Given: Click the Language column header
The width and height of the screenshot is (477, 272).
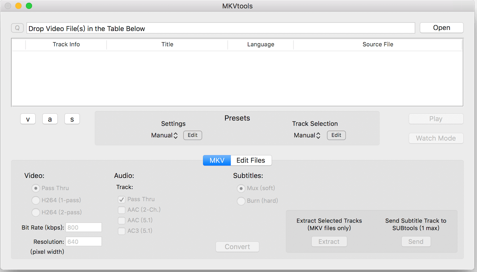Looking at the screenshot, I should (261, 44).
